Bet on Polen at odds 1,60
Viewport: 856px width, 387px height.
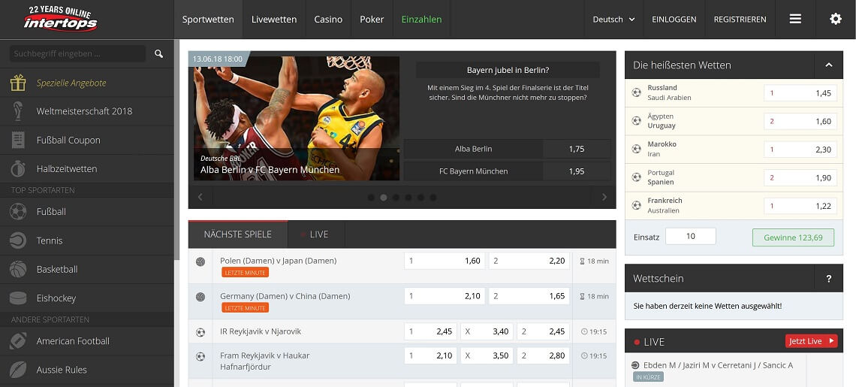[x=445, y=261]
